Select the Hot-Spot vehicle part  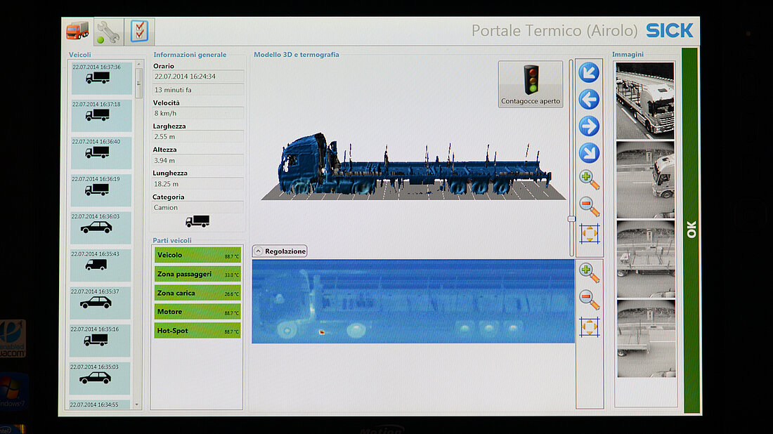pyautogui.click(x=197, y=331)
